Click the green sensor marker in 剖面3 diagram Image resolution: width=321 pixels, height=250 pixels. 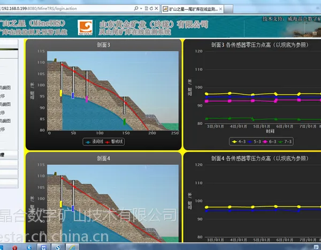click(x=125, y=122)
